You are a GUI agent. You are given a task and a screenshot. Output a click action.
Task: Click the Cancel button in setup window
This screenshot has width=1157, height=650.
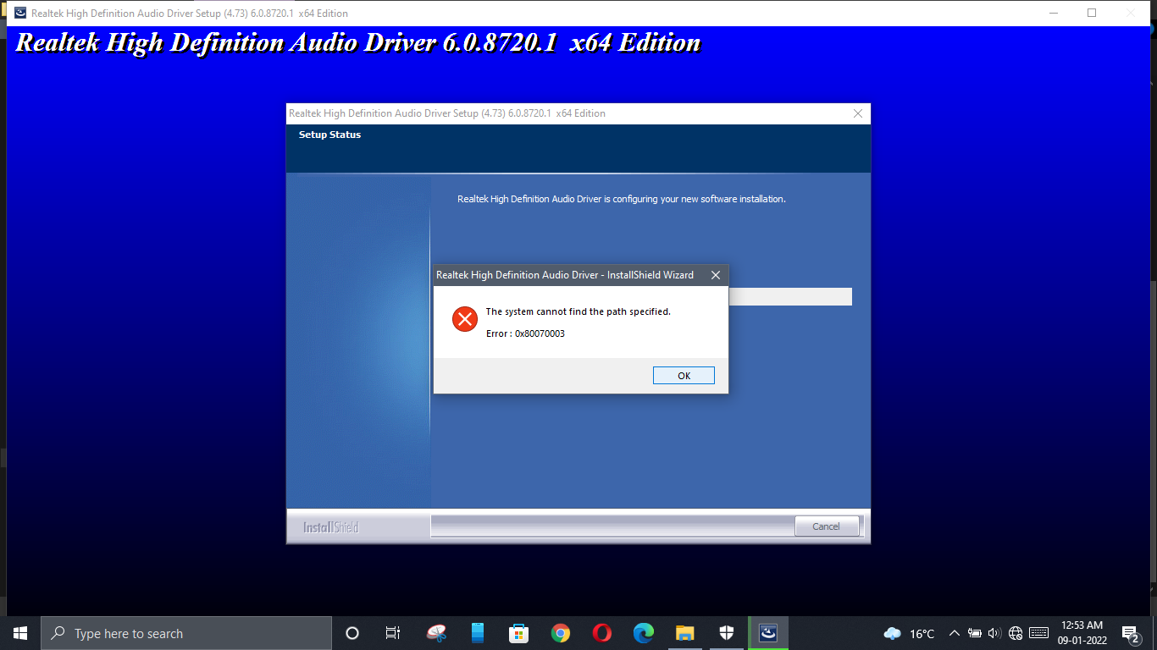click(827, 526)
